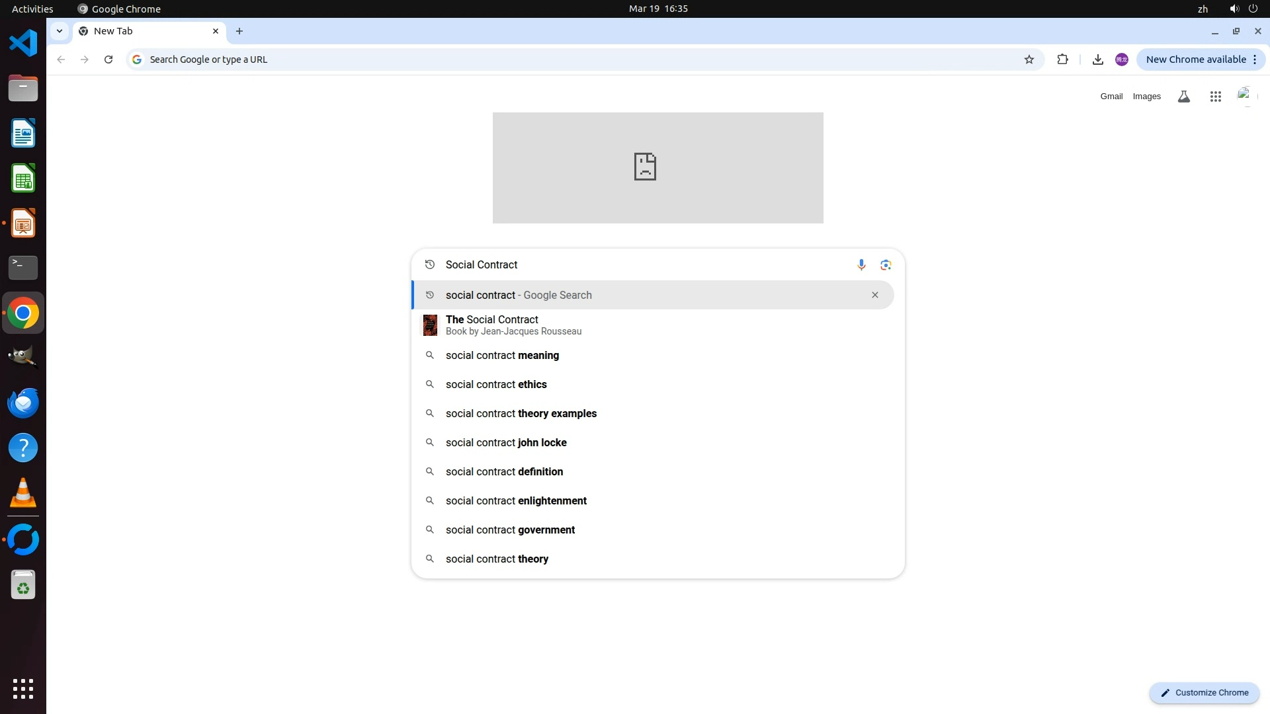Click the voice search microphone icon
This screenshot has width=1270, height=714.
pos(861,265)
